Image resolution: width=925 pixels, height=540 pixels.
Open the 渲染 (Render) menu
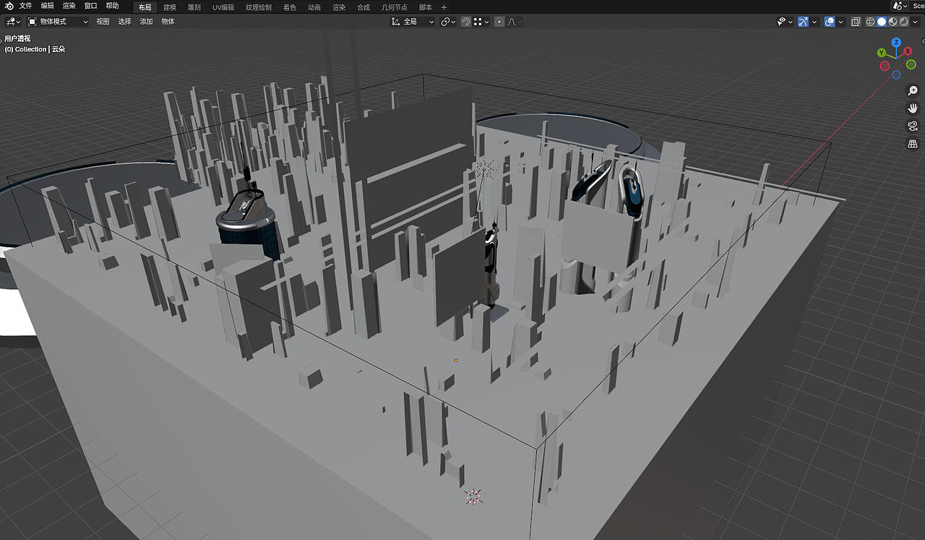[x=69, y=6]
